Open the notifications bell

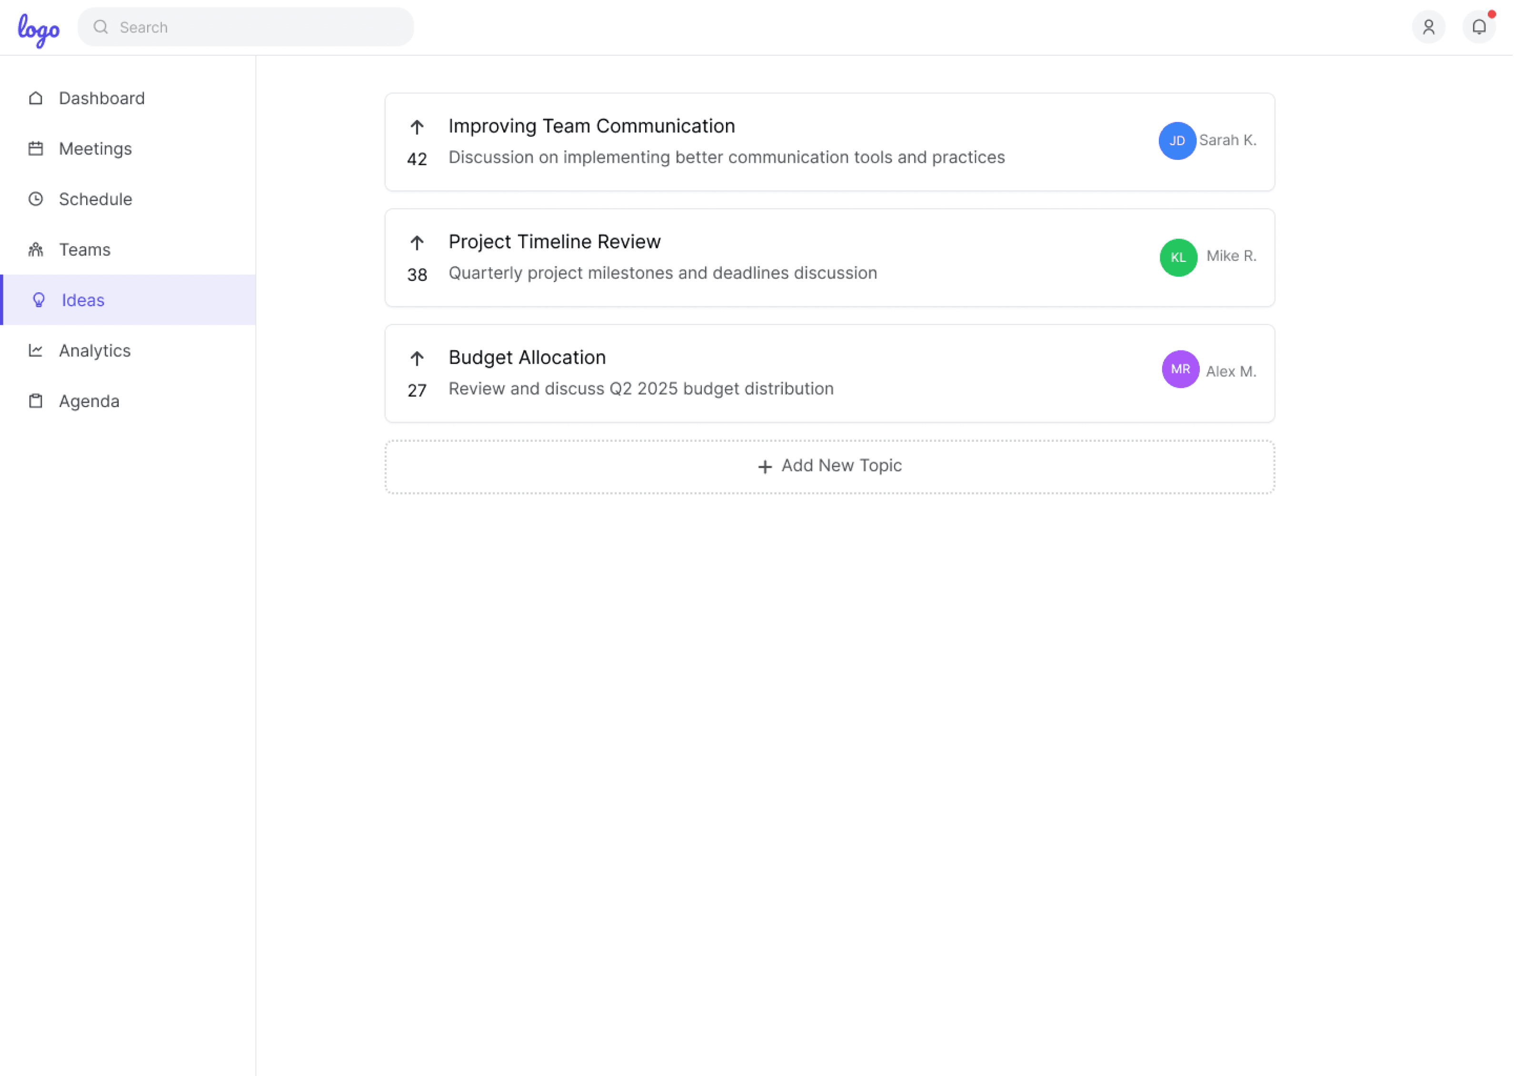tap(1478, 27)
